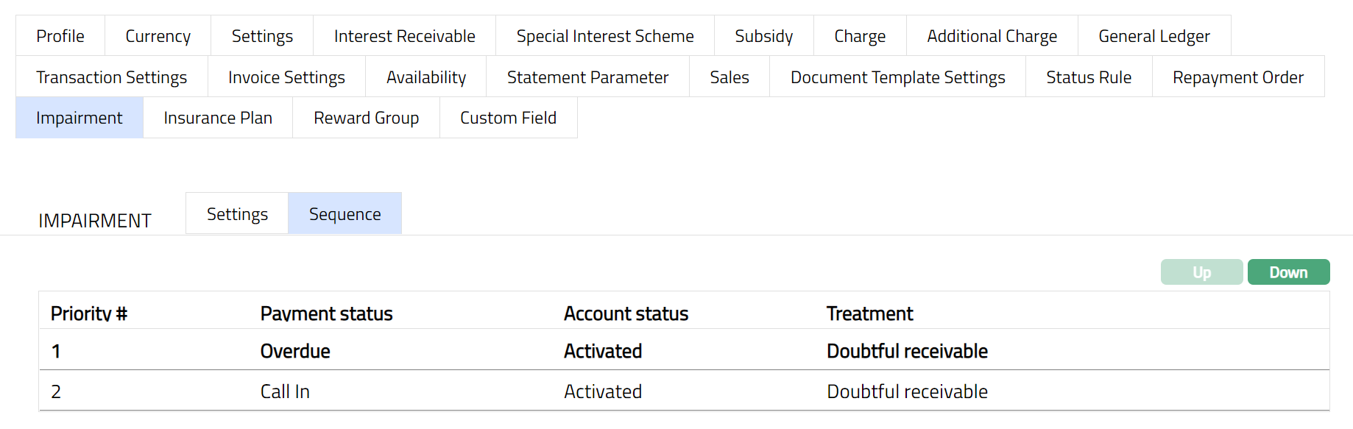Screen dimensions: 1353x429
Task: Select the Insurance Plan tab
Action: tap(218, 118)
